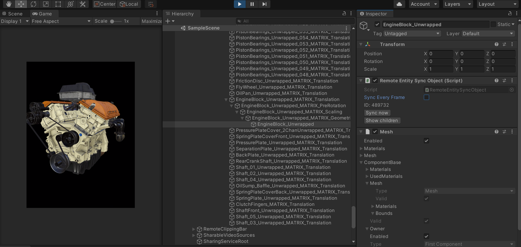Viewport: 521px width, 247px height.
Task: Collapse the ComponentBase section
Action: (361, 162)
